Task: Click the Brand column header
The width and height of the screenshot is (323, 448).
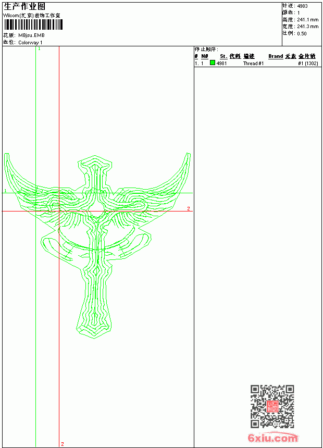Action: pos(276,56)
